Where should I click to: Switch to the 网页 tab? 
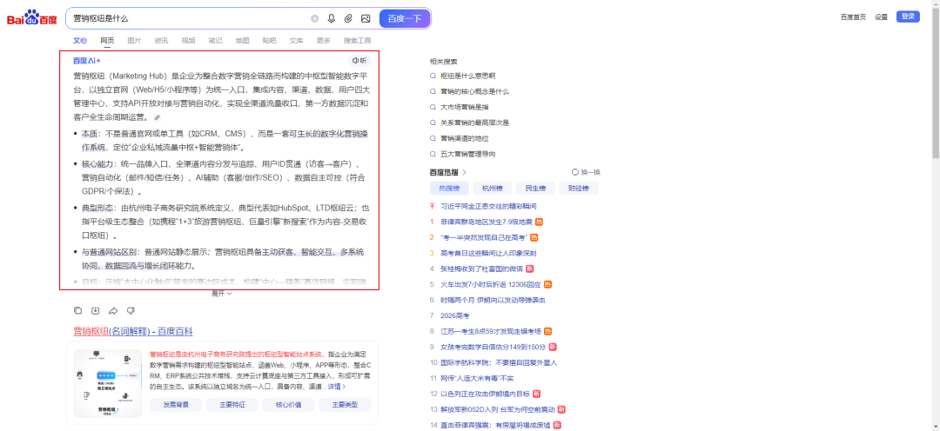coord(107,41)
